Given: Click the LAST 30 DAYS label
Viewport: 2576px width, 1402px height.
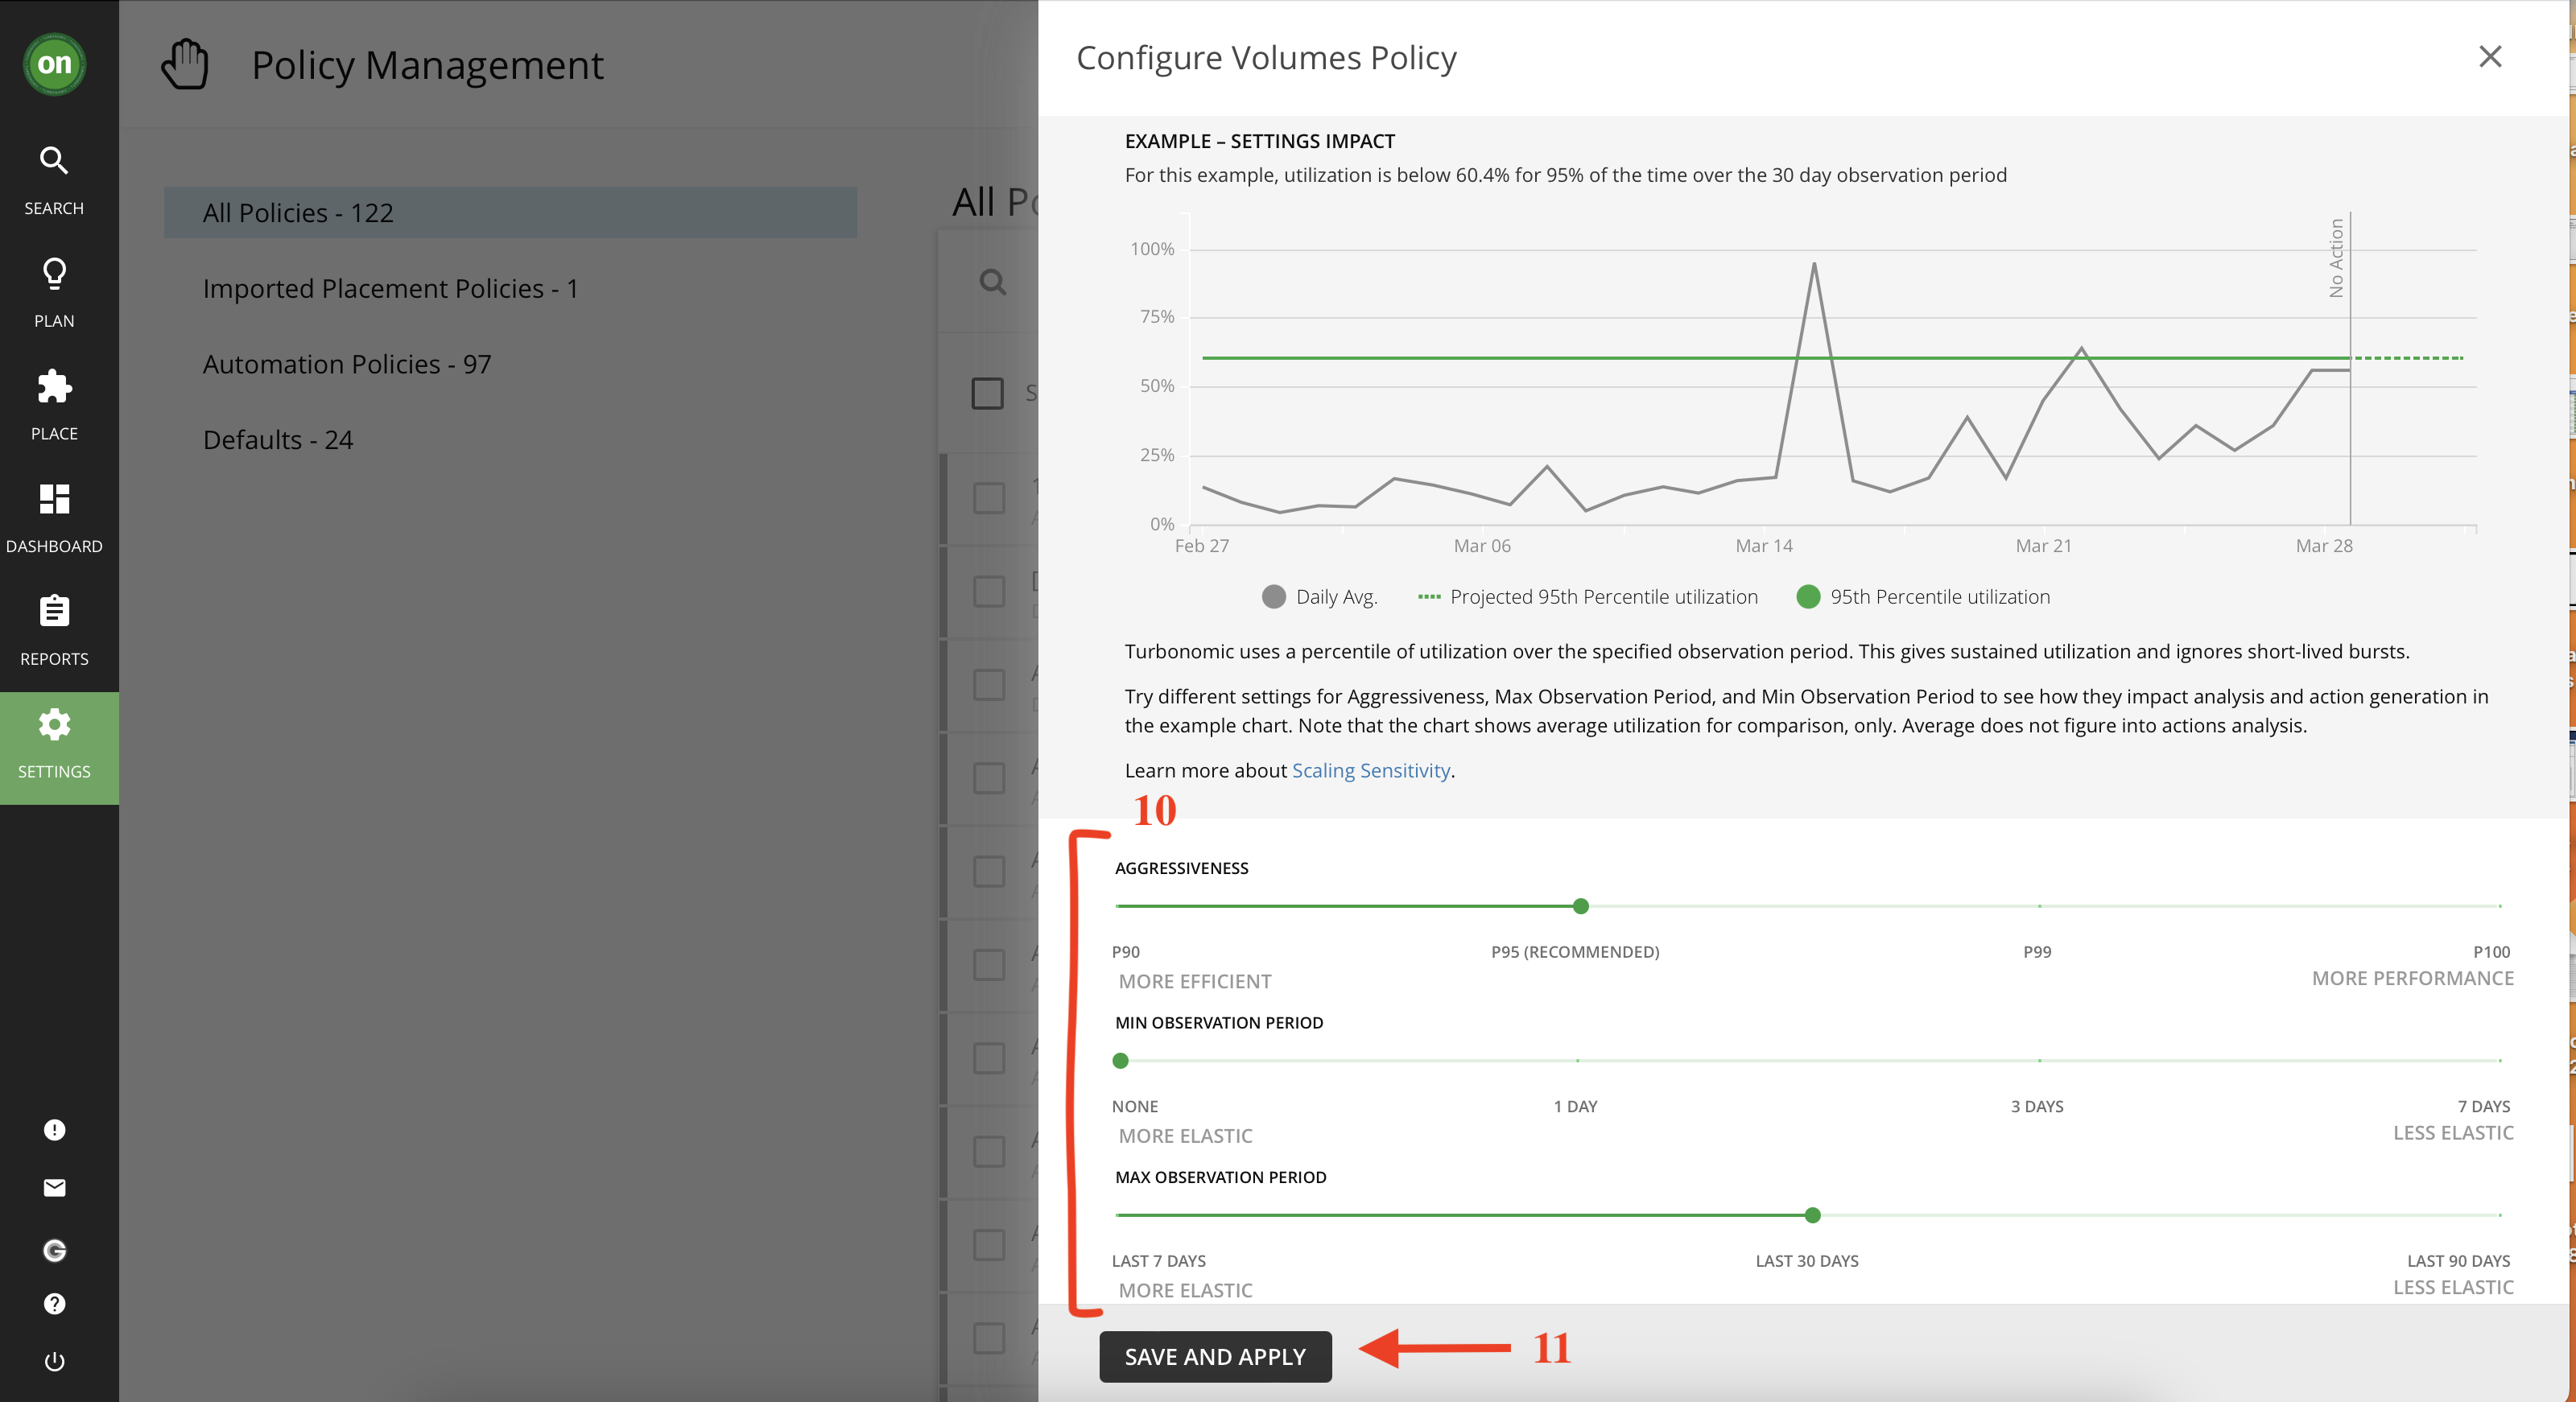Looking at the screenshot, I should 1807,1262.
